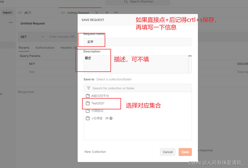Open the Authorization tab
The image size is (248, 168).
point(45,48)
